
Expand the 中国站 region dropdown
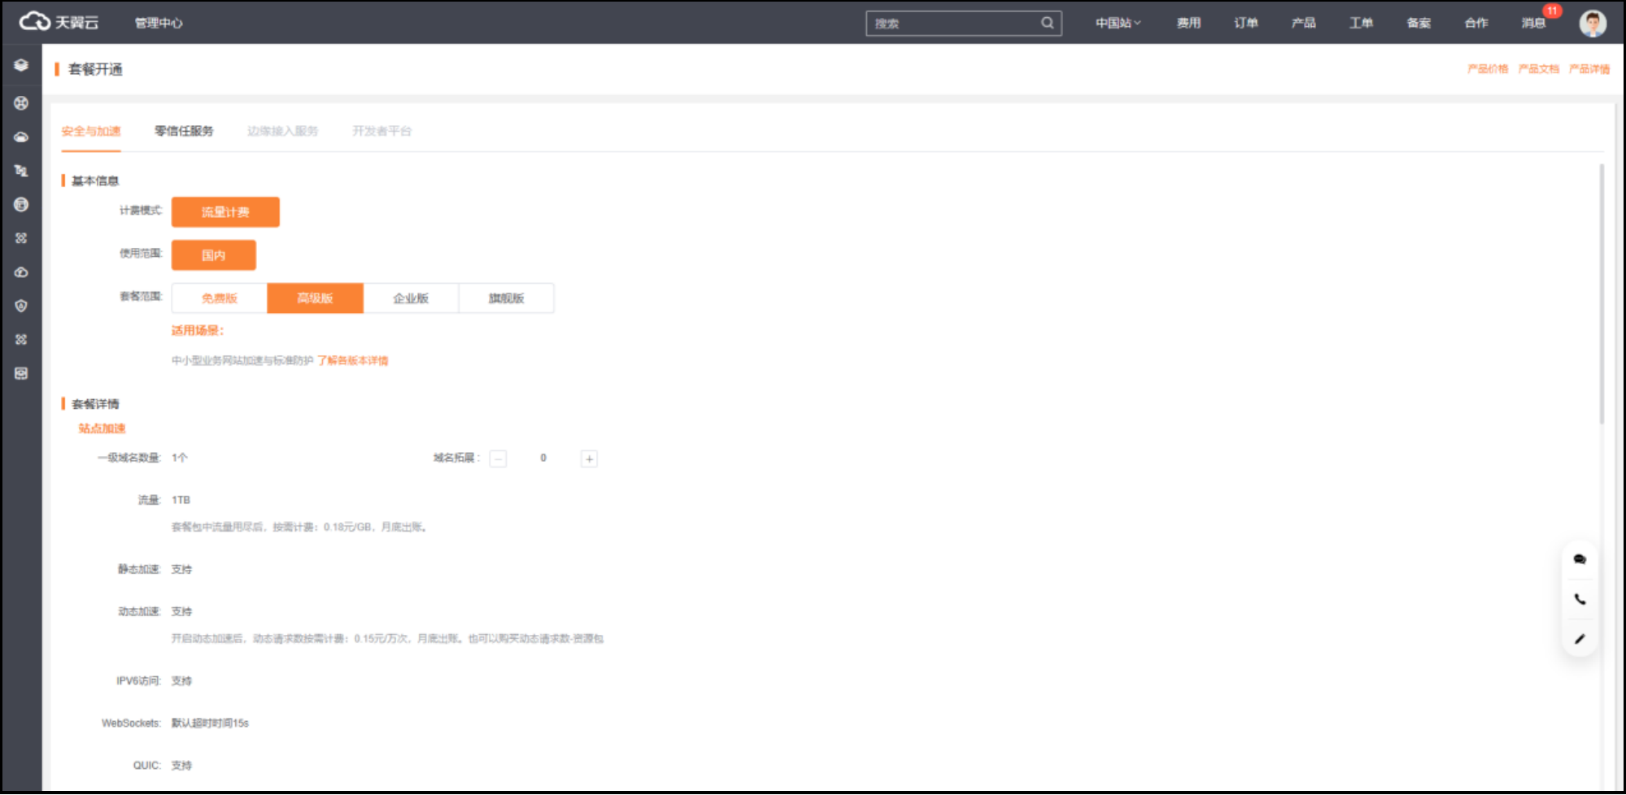pyautogui.click(x=1118, y=24)
